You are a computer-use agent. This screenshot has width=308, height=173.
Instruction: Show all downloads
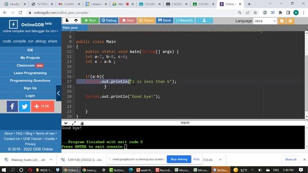[291, 159]
